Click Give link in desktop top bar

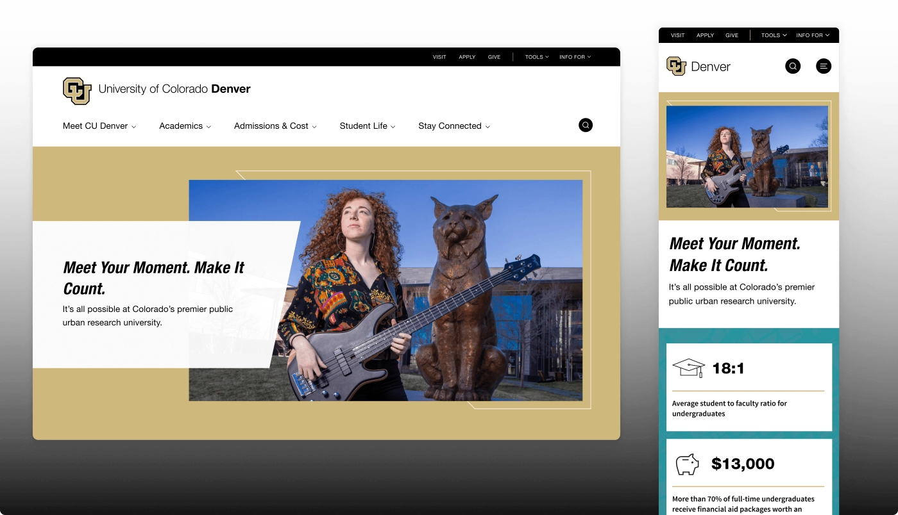click(494, 57)
